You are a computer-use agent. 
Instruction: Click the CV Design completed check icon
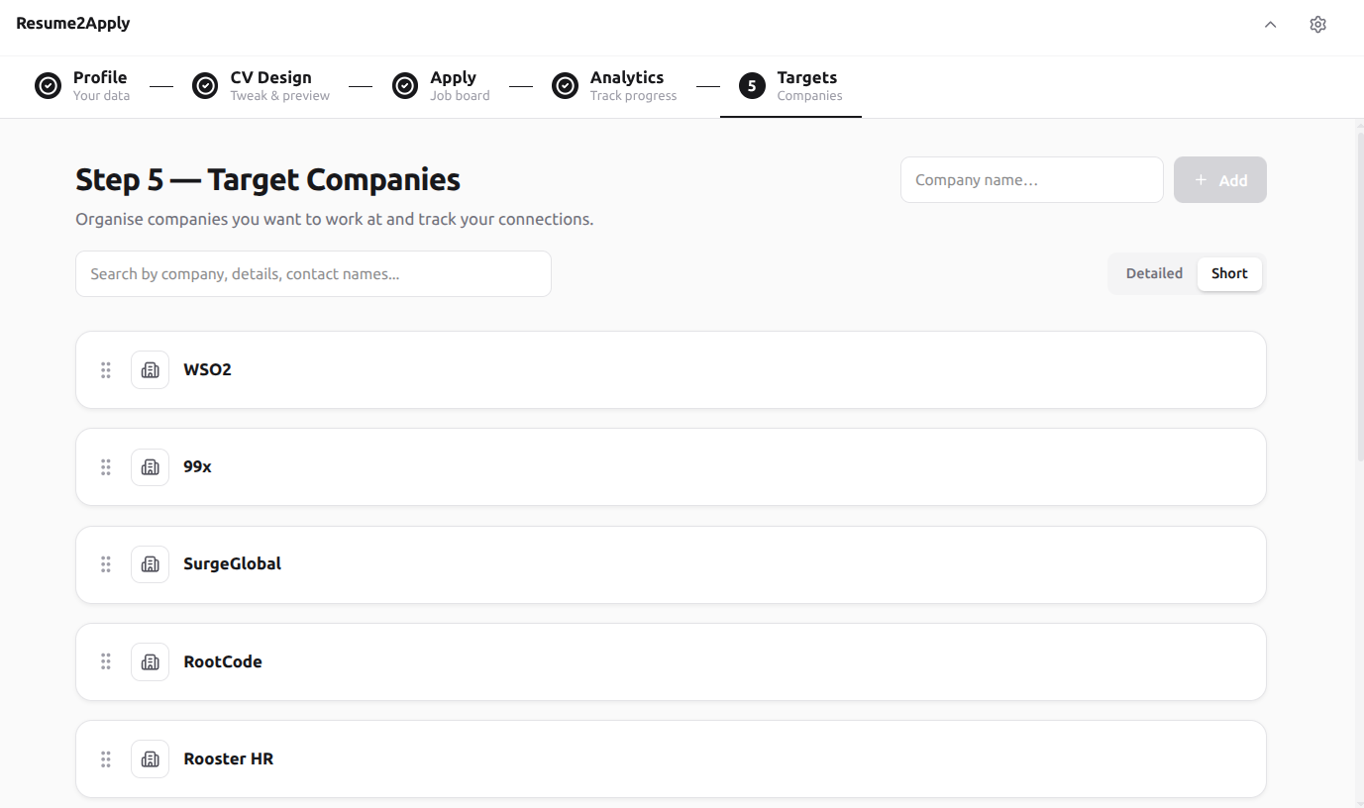tap(205, 85)
